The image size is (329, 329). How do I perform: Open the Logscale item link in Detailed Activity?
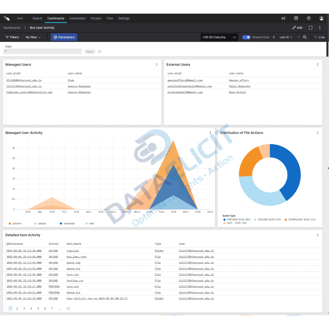pos(72,250)
